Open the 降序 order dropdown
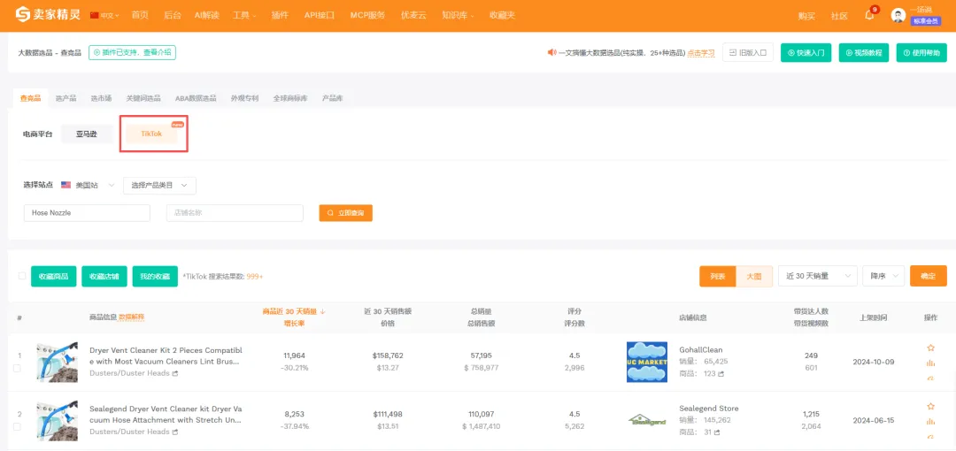This screenshot has height=451, width=956. (x=883, y=276)
